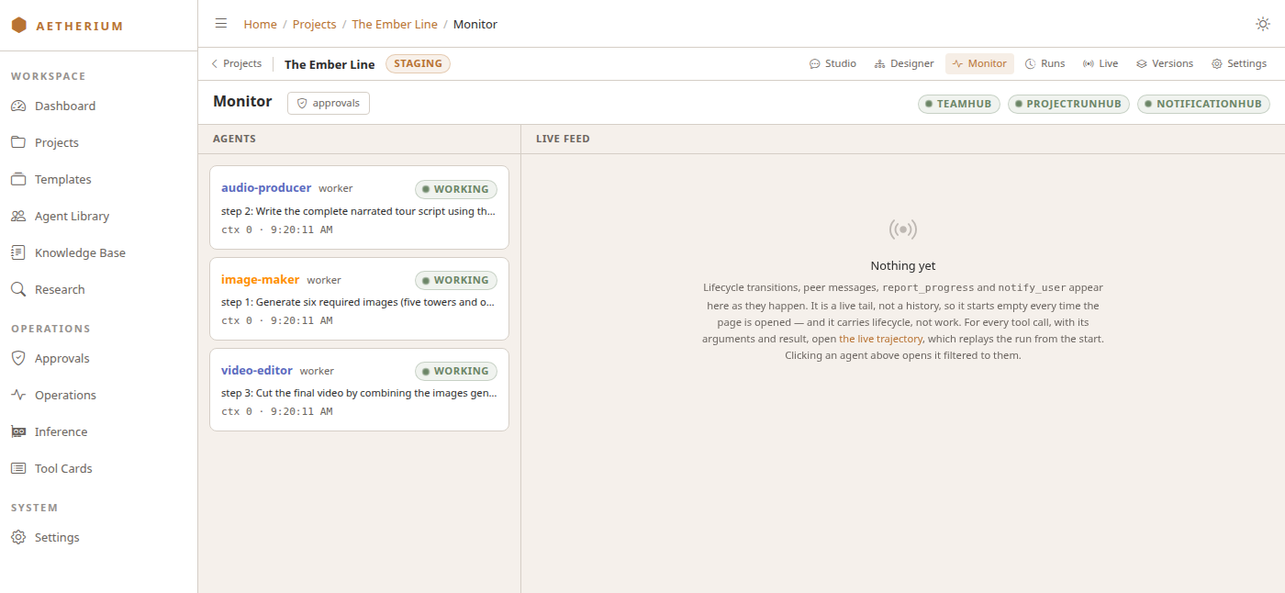
Task: Switch to the Live tab
Action: pos(1101,64)
